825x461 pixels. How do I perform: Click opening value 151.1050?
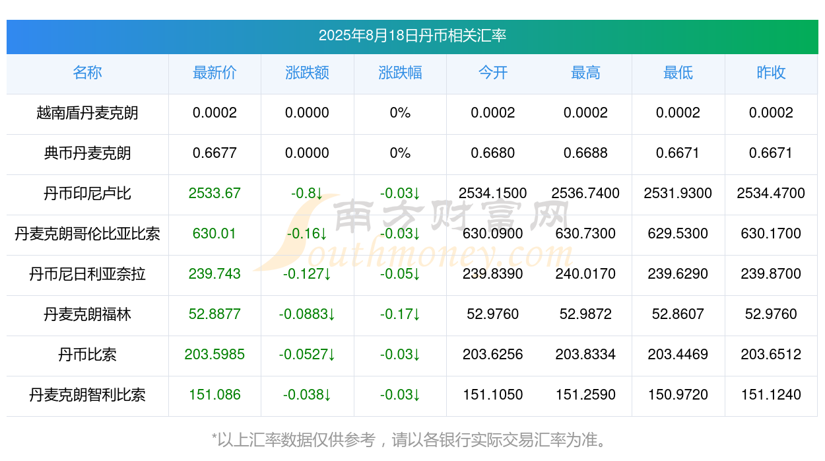coord(493,395)
